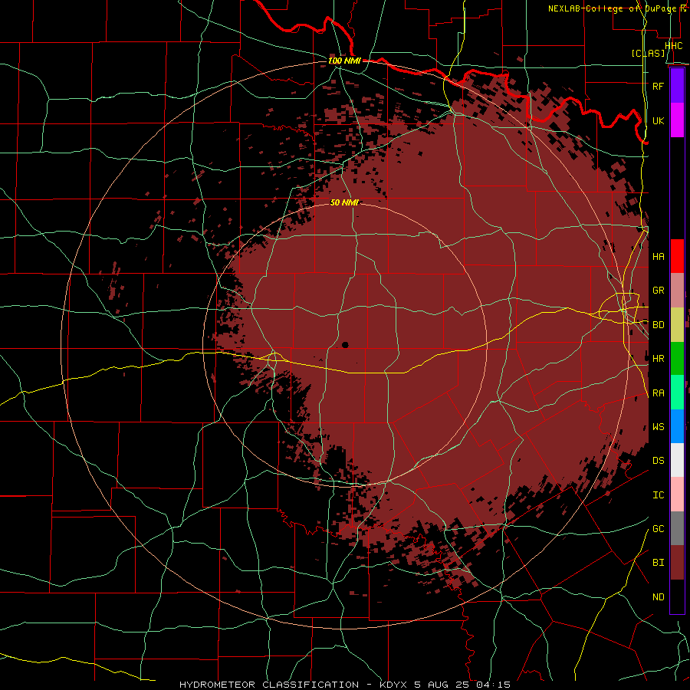The height and width of the screenshot is (690, 690).
Task: Click the '100 NMI' range ring label
Action: tap(344, 61)
